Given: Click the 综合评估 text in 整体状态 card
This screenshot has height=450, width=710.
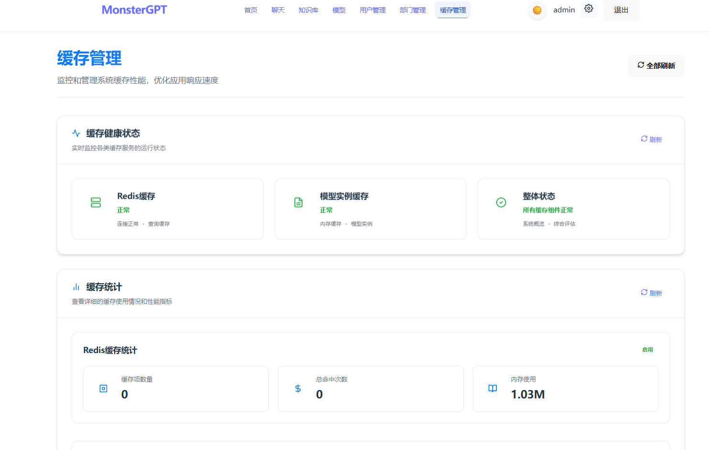Looking at the screenshot, I should coord(565,224).
